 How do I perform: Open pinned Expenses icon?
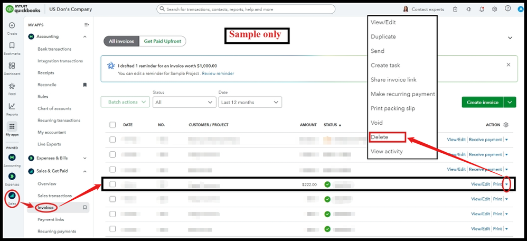pyautogui.click(x=12, y=176)
